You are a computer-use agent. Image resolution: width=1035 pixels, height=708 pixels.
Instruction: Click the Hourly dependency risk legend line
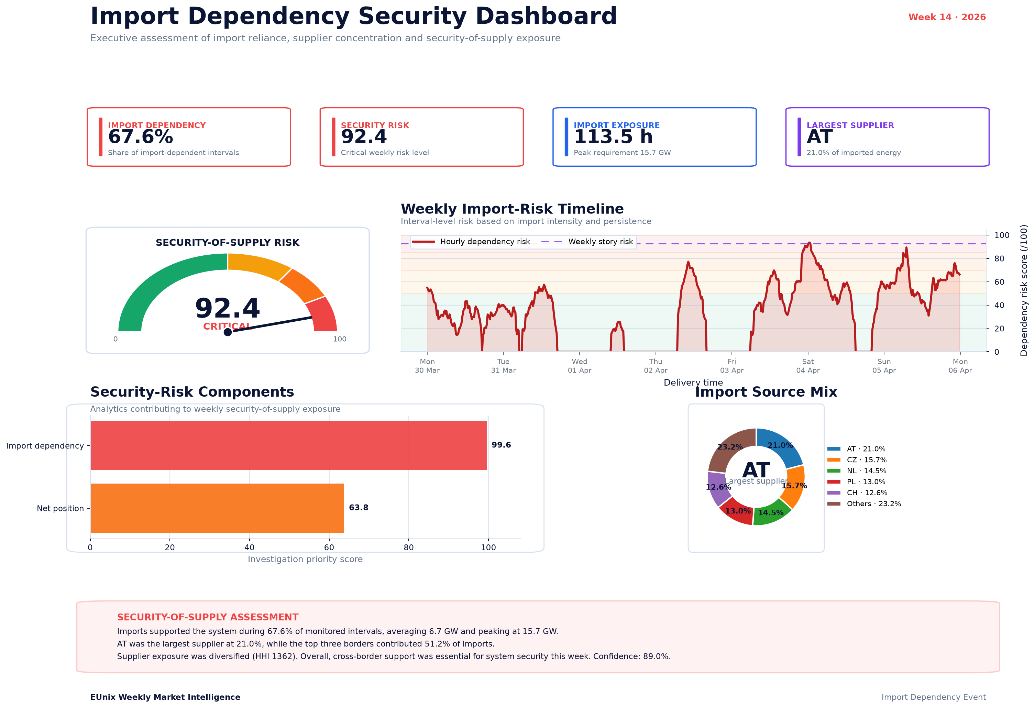point(423,242)
